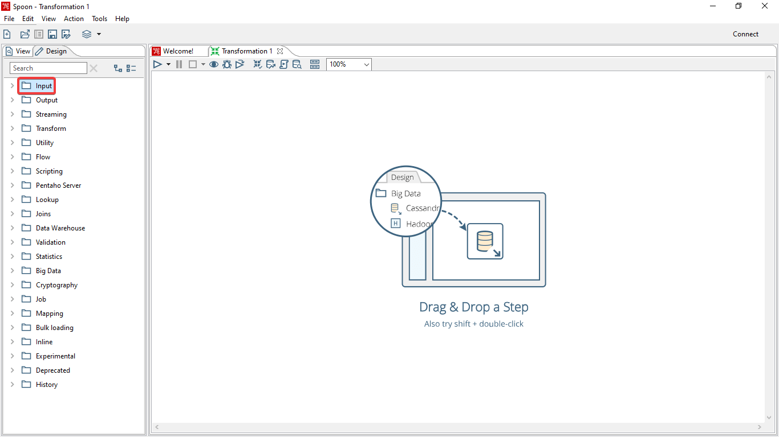
Task: Click the Explore database icon
Action: 297,64
